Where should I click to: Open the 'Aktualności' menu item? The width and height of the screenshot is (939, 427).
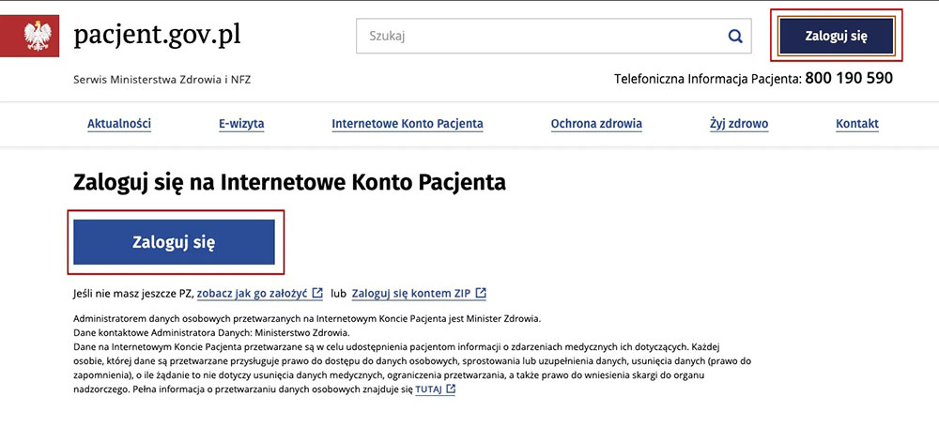119,124
